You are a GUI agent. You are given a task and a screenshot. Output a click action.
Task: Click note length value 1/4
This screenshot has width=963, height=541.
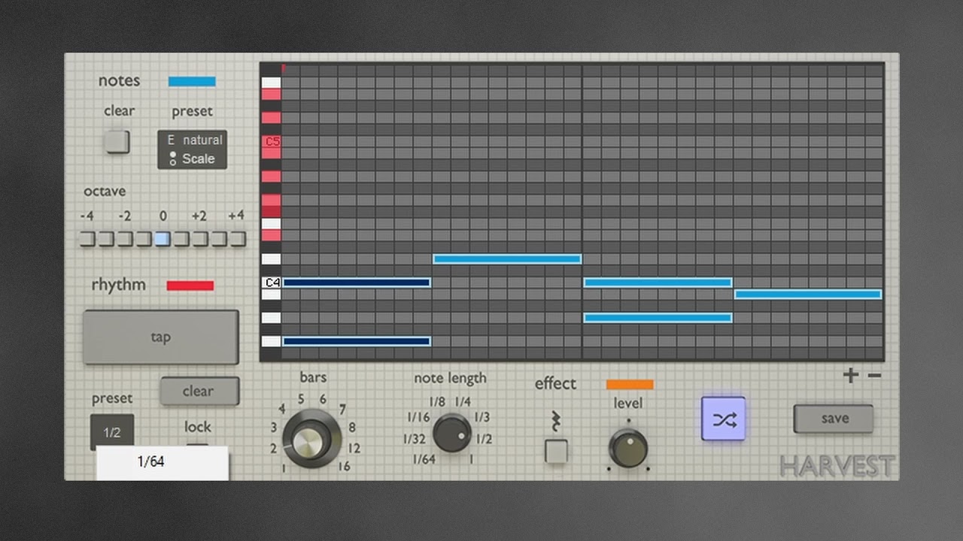[463, 402]
